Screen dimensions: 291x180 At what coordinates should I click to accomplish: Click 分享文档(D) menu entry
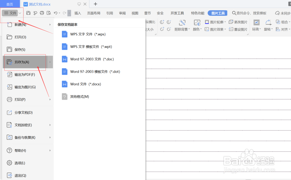[x=28, y=112]
